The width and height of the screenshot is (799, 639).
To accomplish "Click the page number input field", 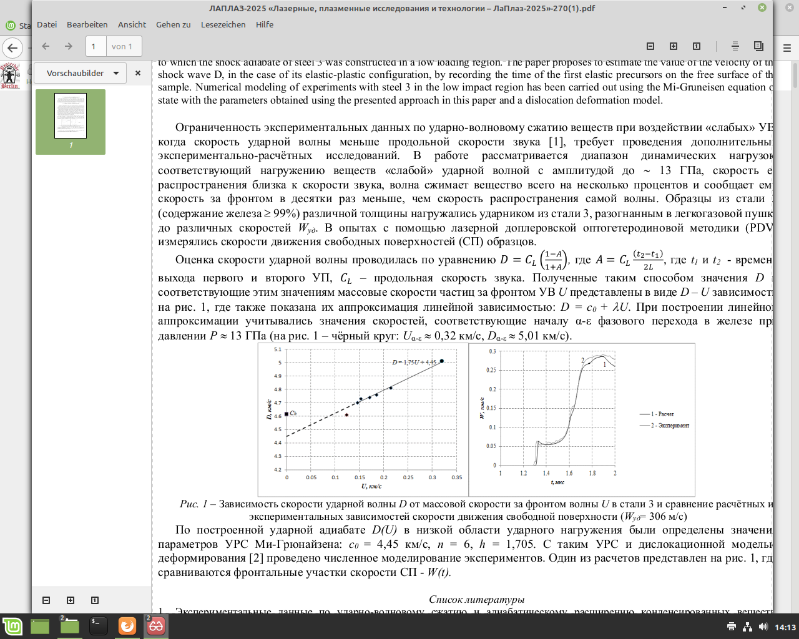I will (96, 46).
